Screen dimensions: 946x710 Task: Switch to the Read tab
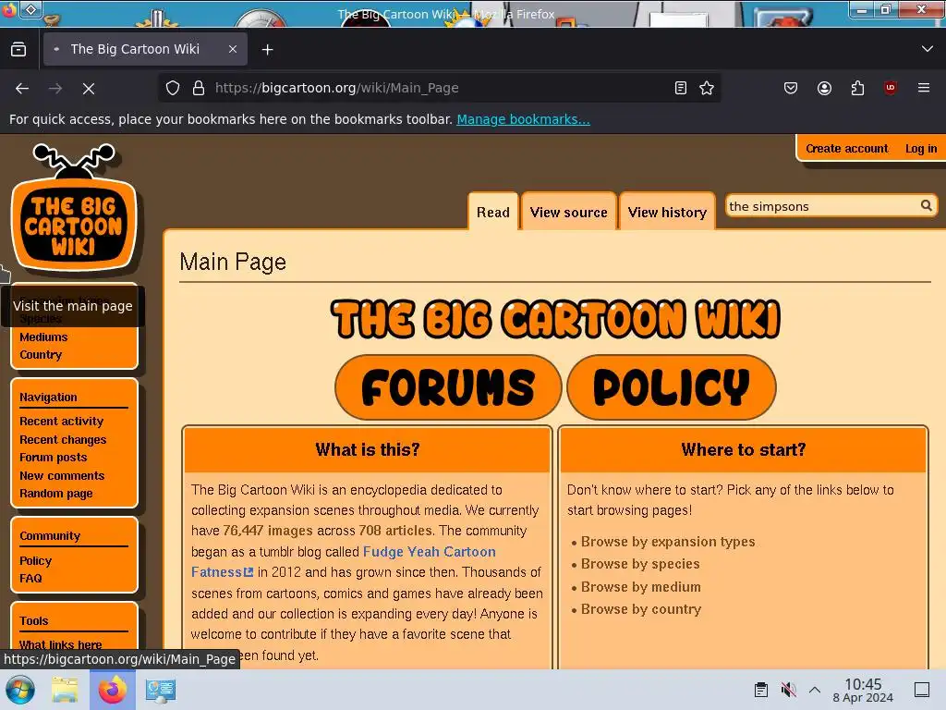coord(493,212)
